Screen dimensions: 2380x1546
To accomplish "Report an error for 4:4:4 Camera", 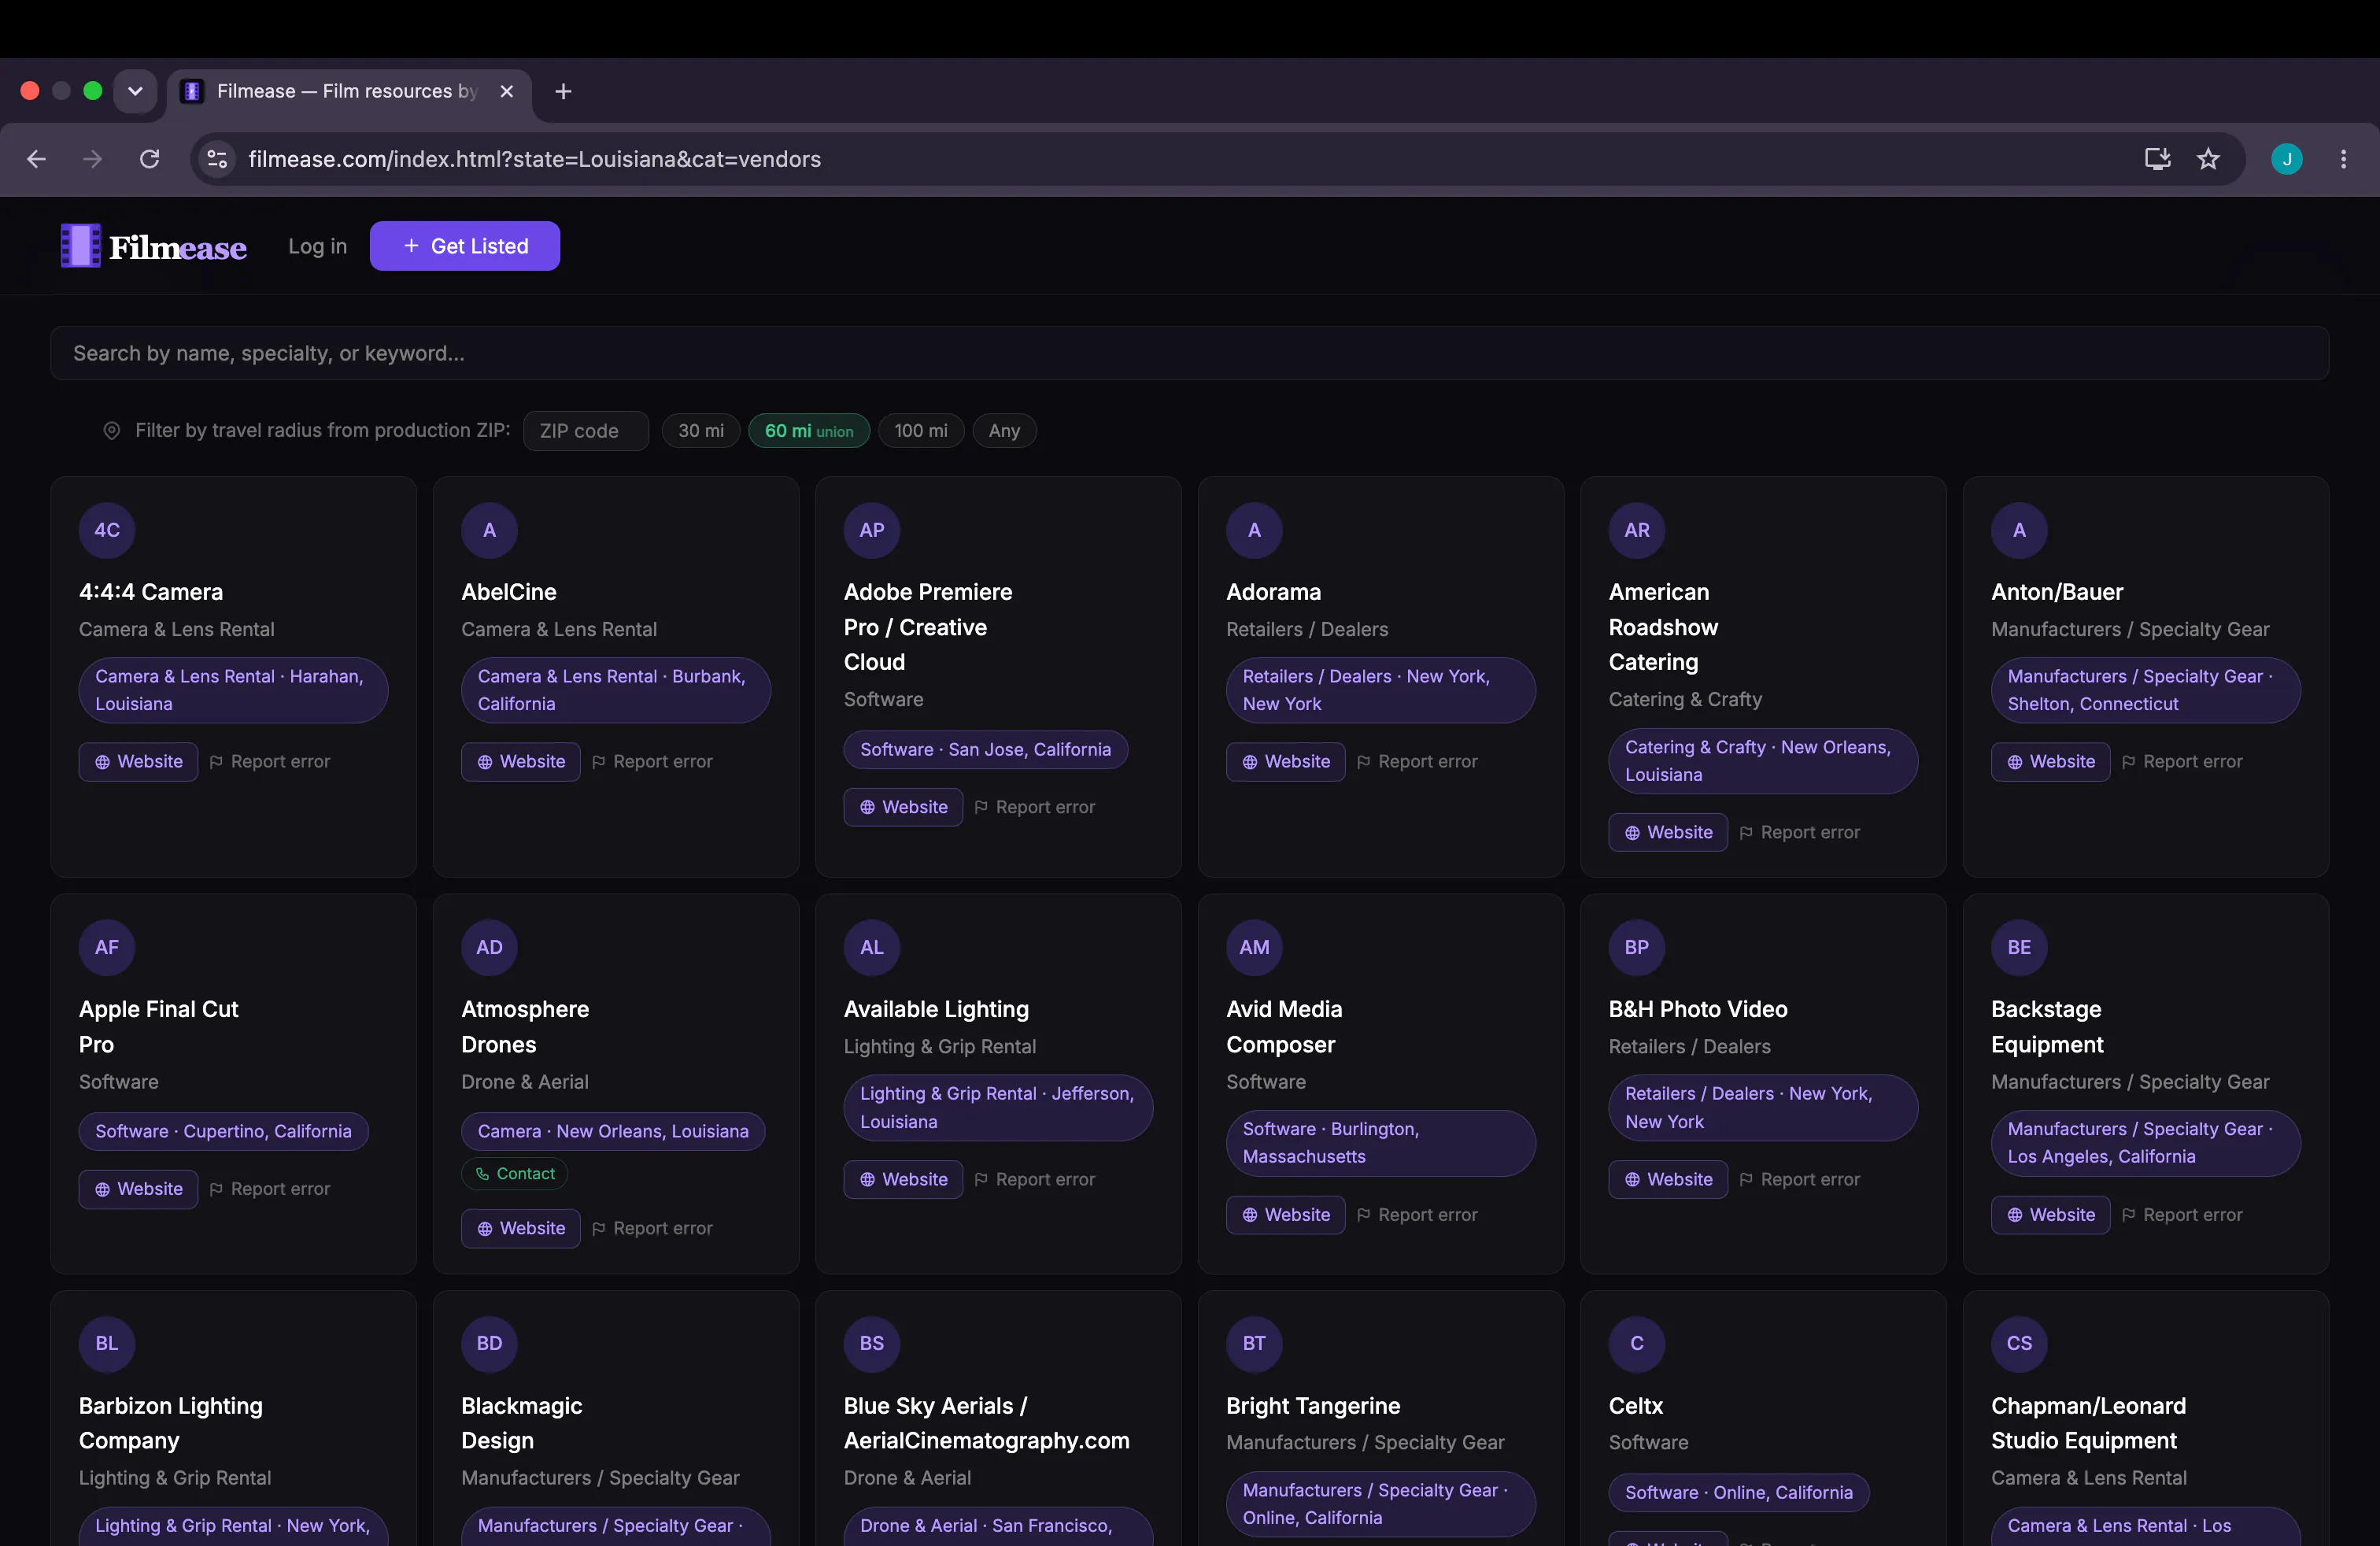I will point(270,762).
